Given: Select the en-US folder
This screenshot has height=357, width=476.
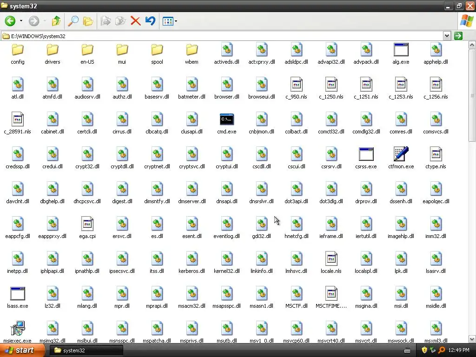Looking at the screenshot, I should (87, 49).
